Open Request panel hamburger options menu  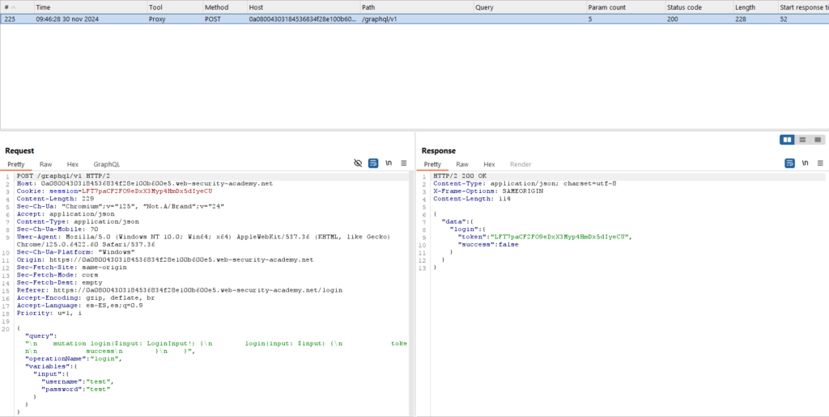pyautogui.click(x=404, y=163)
